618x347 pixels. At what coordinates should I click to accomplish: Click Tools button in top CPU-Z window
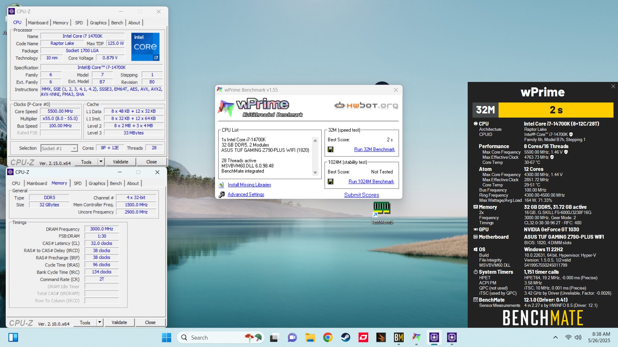coord(86,162)
